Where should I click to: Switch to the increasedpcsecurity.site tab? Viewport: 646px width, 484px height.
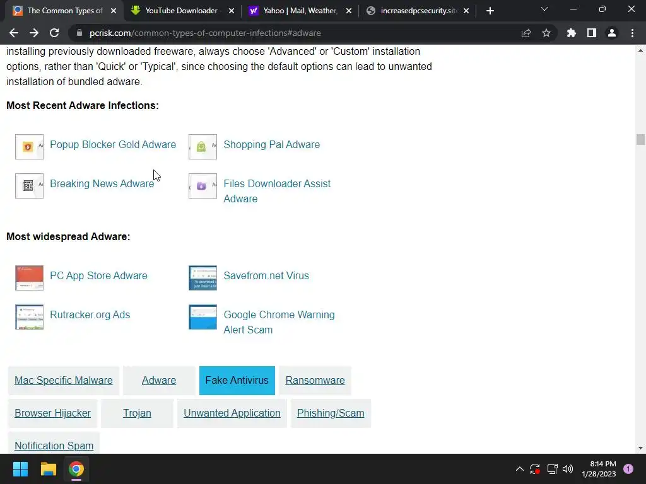click(x=419, y=11)
